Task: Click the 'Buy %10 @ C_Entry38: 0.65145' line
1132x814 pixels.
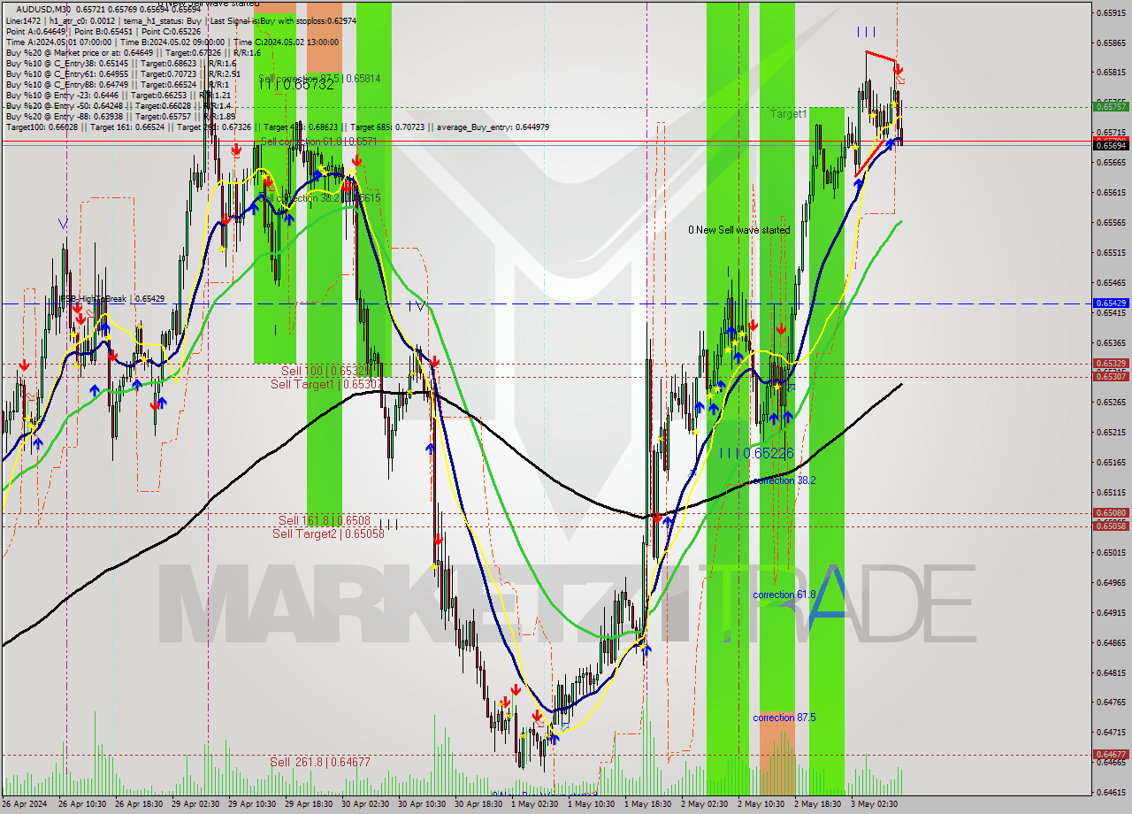Action: pyautogui.click(x=120, y=63)
